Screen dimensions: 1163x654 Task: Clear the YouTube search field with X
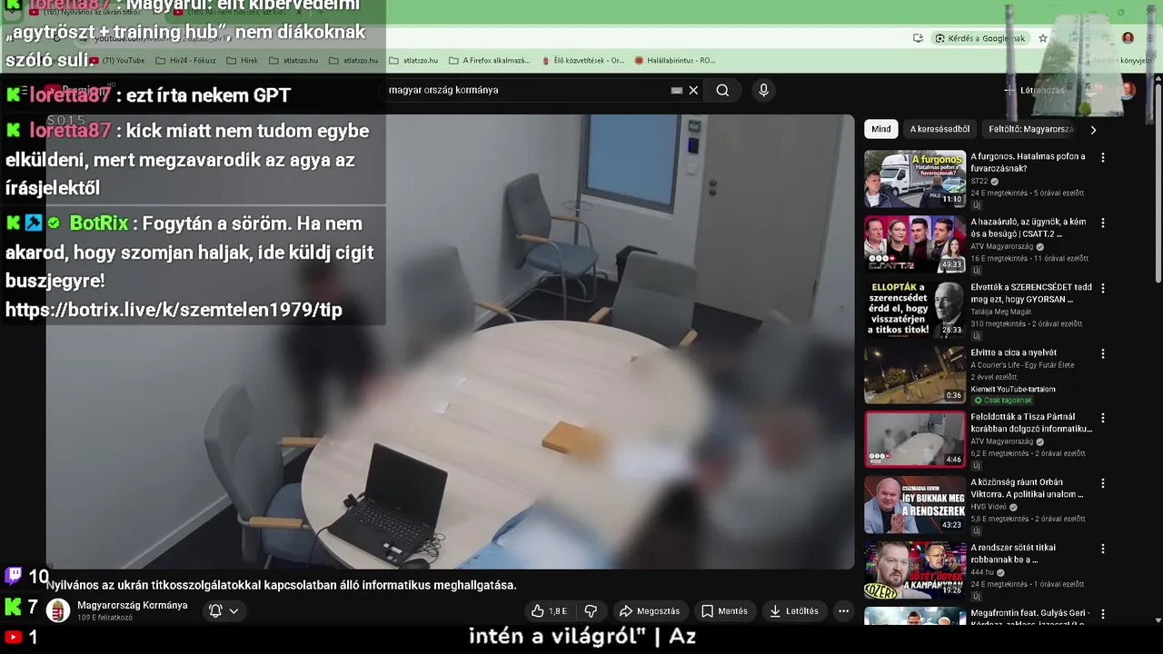(693, 90)
